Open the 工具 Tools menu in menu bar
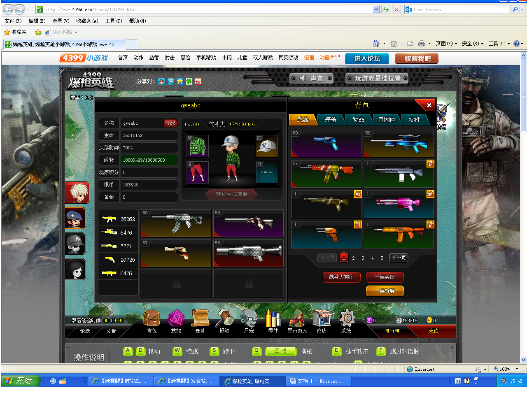This screenshot has height=395, width=527. 114,21
